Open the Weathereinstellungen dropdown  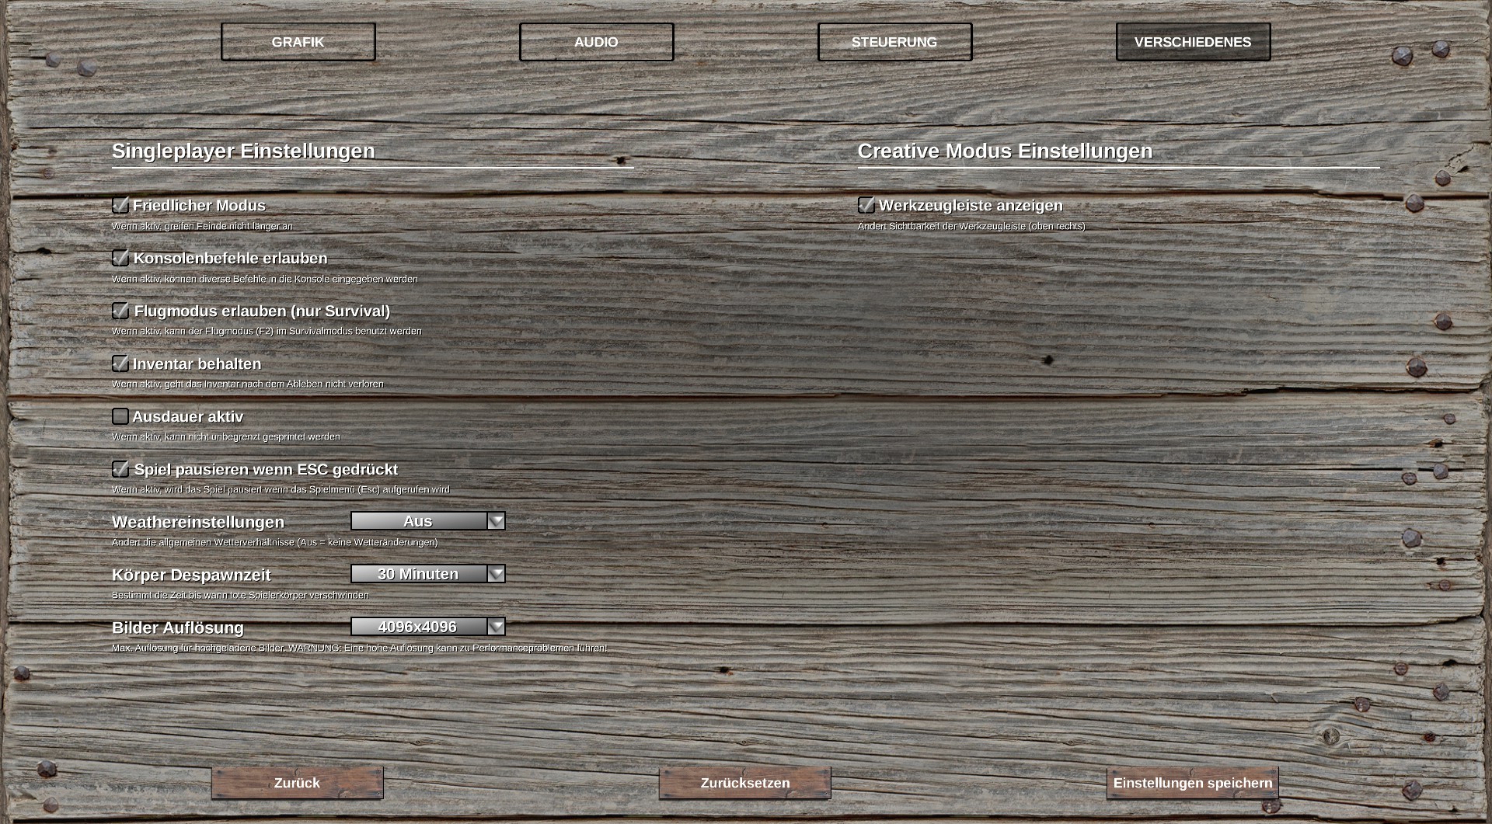418,521
